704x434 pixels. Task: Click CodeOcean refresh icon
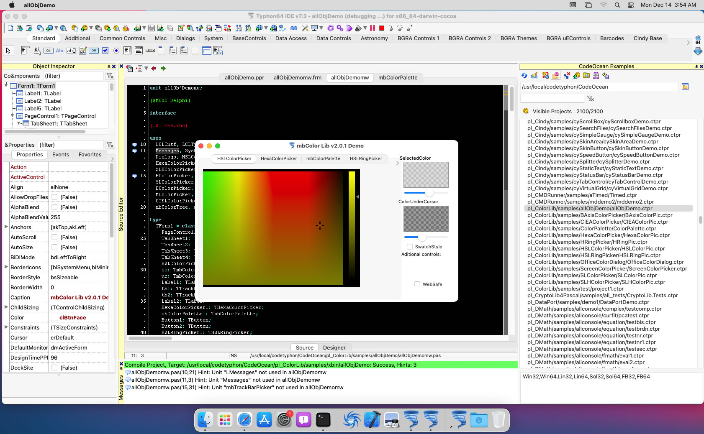524,75
